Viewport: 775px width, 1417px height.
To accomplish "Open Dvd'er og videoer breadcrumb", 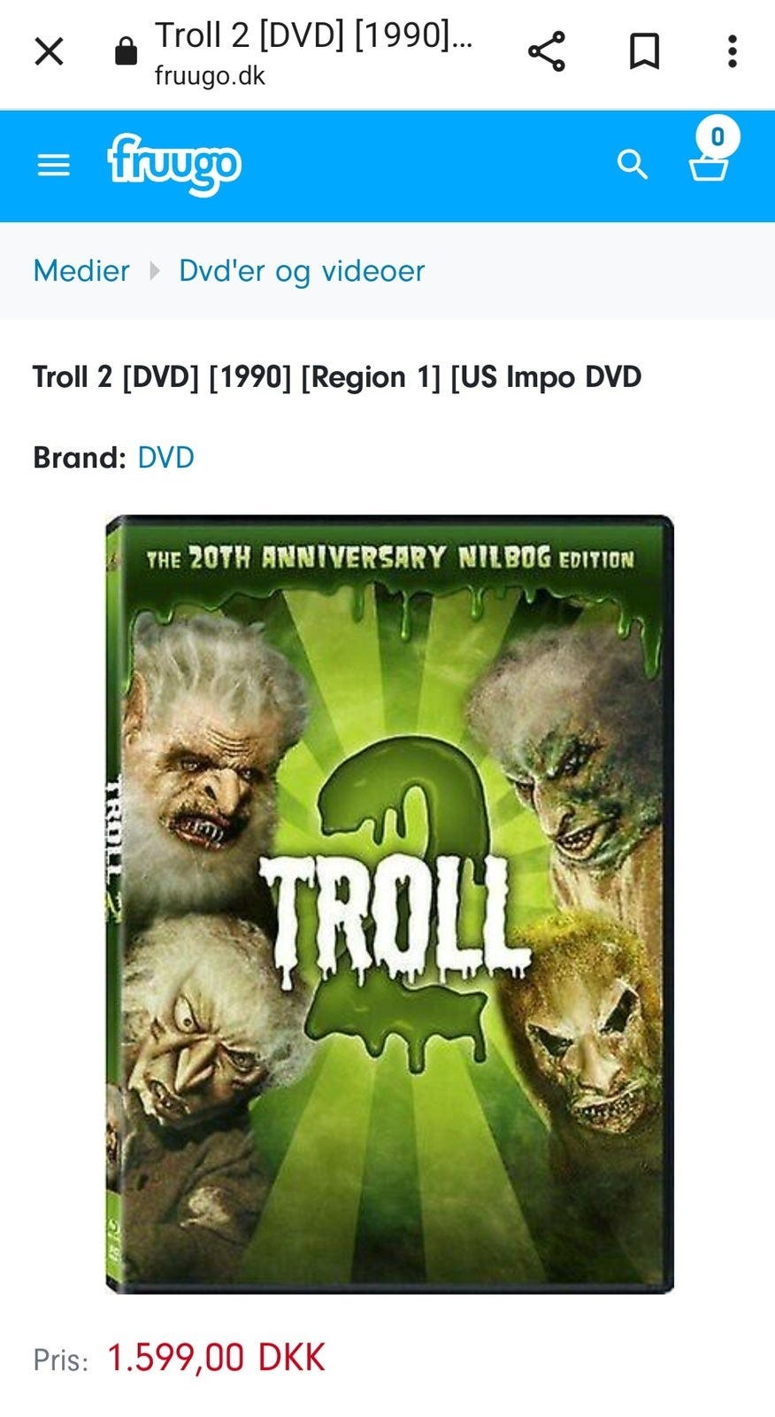I will pos(302,270).
